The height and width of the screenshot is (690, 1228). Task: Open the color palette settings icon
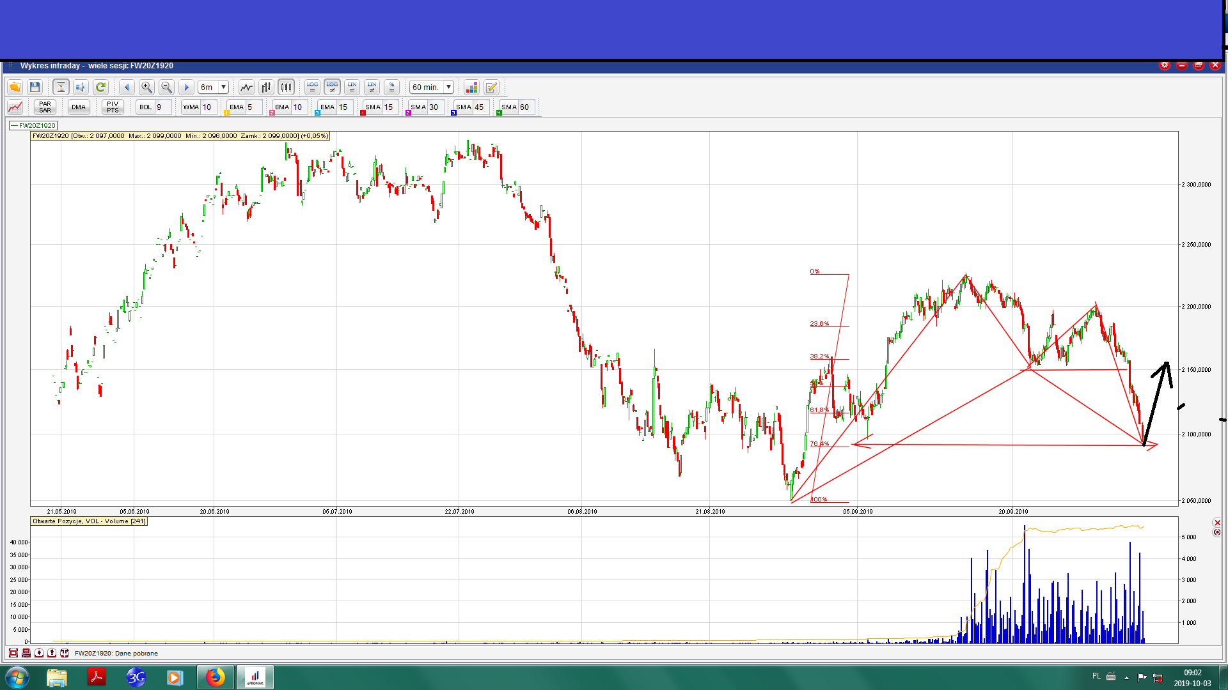coord(471,87)
